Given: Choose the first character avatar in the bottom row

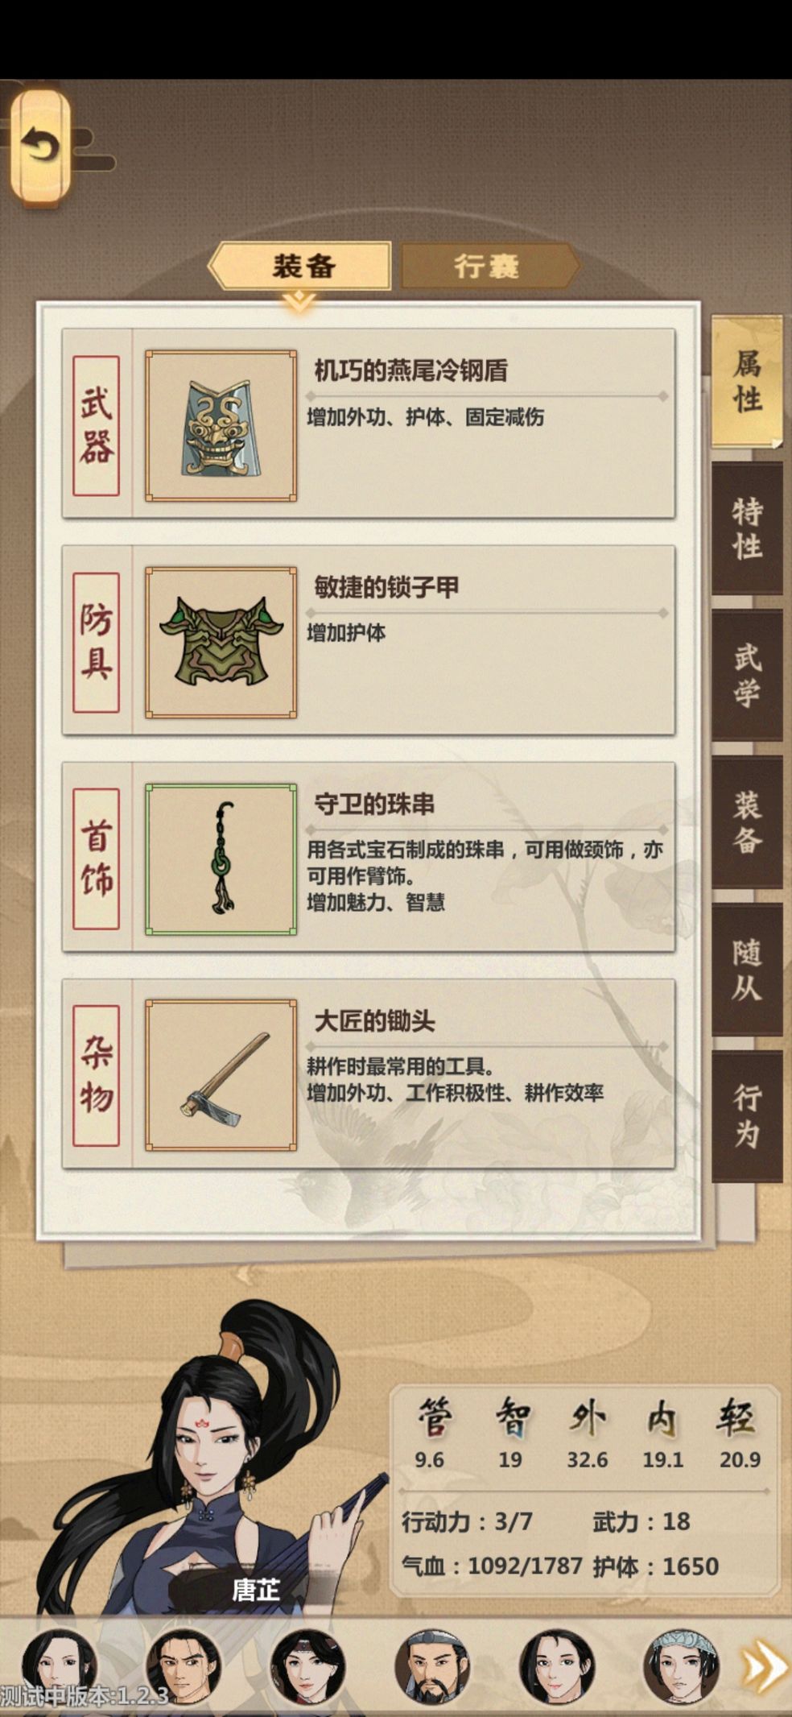Looking at the screenshot, I should pos(59,1666).
